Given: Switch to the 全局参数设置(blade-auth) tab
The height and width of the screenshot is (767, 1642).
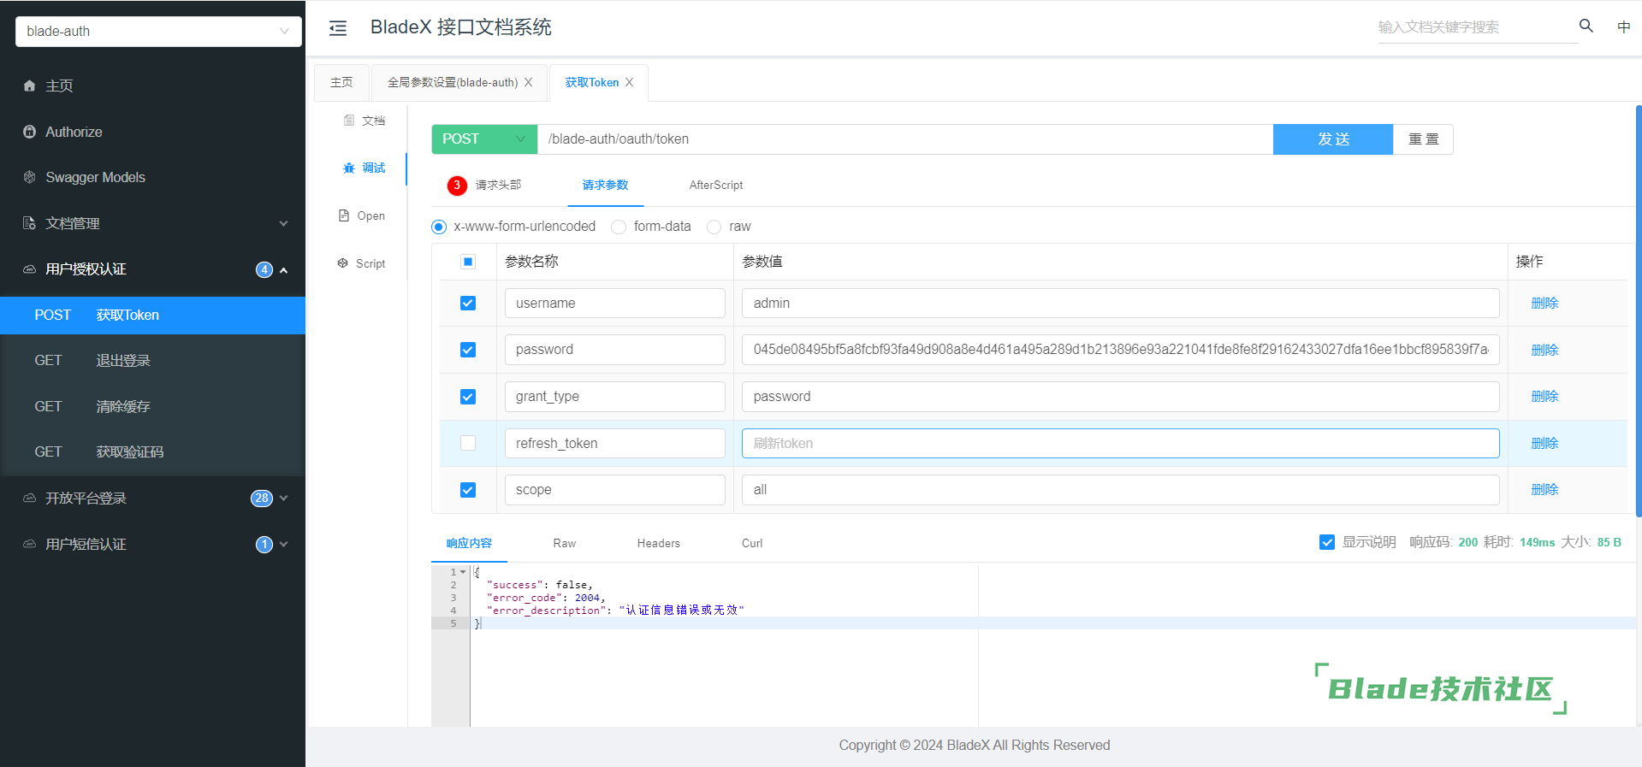Looking at the screenshot, I should [453, 82].
